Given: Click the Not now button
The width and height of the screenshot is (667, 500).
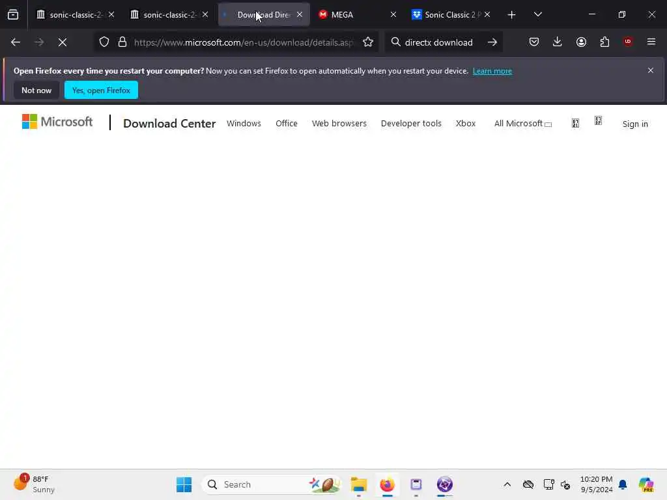Looking at the screenshot, I should pyautogui.click(x=36, y=90).
